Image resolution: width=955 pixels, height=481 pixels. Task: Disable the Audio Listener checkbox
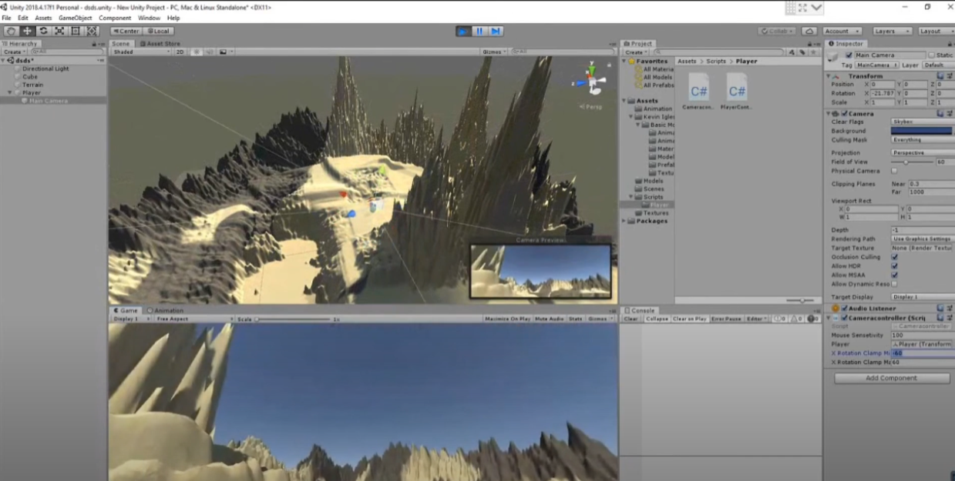pos(845,309)
